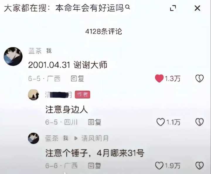Reply to the 注意个锤子 comment

[94, 166]
